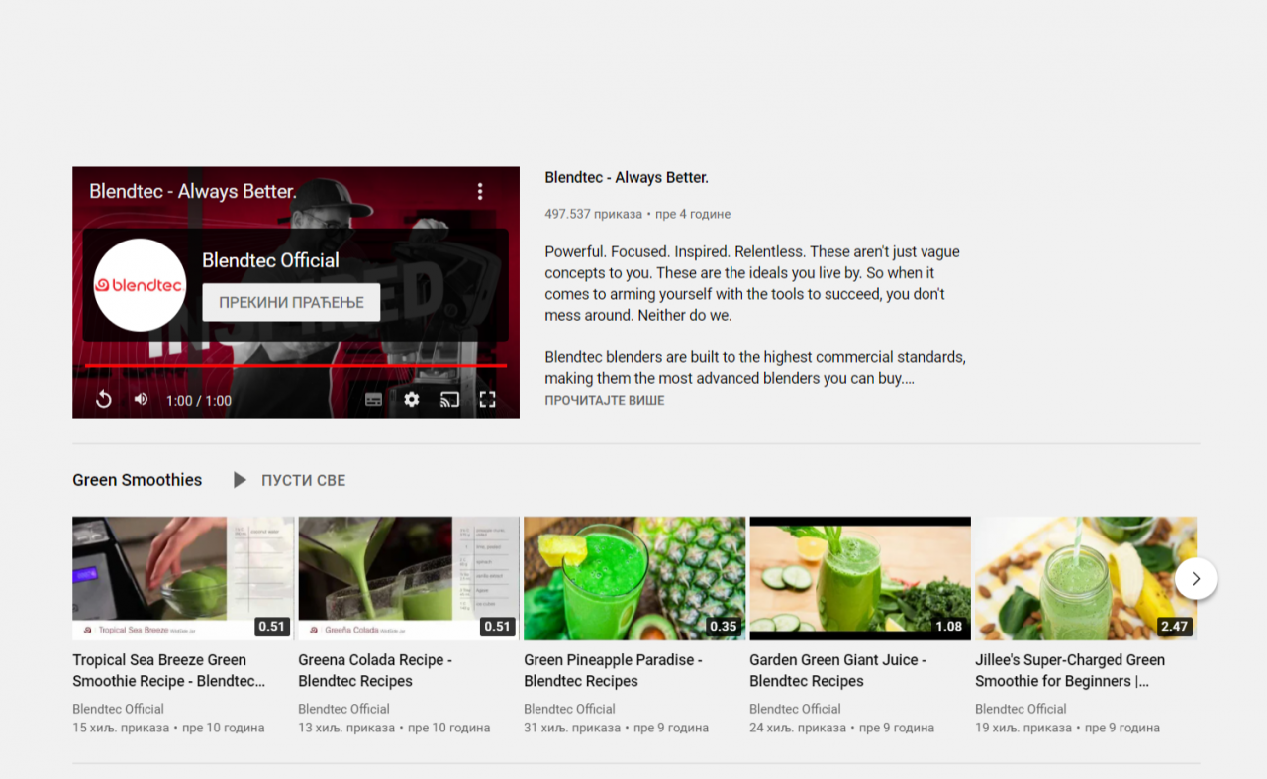This screenshot has width=1267, height=779.
Task: Open the three-dot menu on video player
Action: point(480,191)
